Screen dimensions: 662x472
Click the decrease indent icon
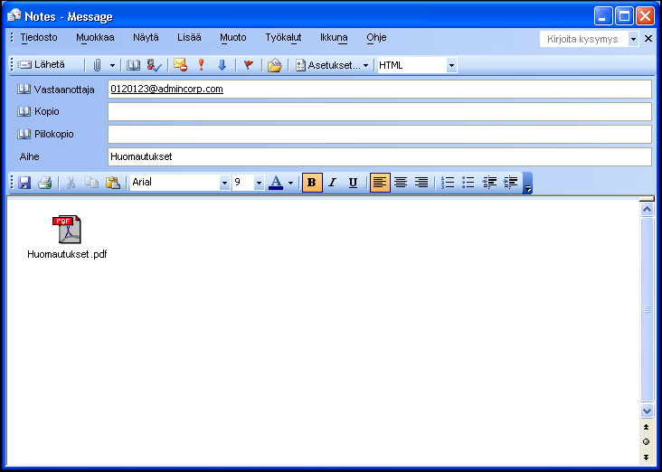pyautogui.click(x=489, y=183)
